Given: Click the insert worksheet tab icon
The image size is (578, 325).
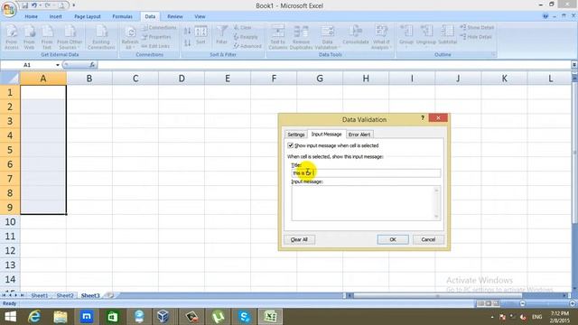Looking at the screenshot, I should (x=110, y=295).
